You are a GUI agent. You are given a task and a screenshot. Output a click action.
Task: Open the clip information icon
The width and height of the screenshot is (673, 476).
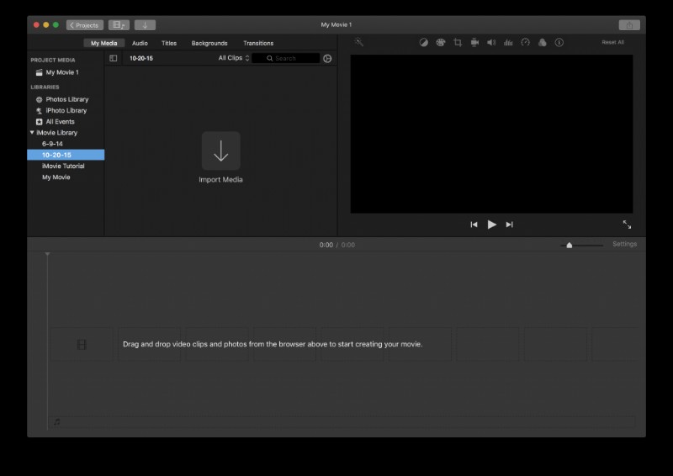pyautogui.click(x=559, y=43)
